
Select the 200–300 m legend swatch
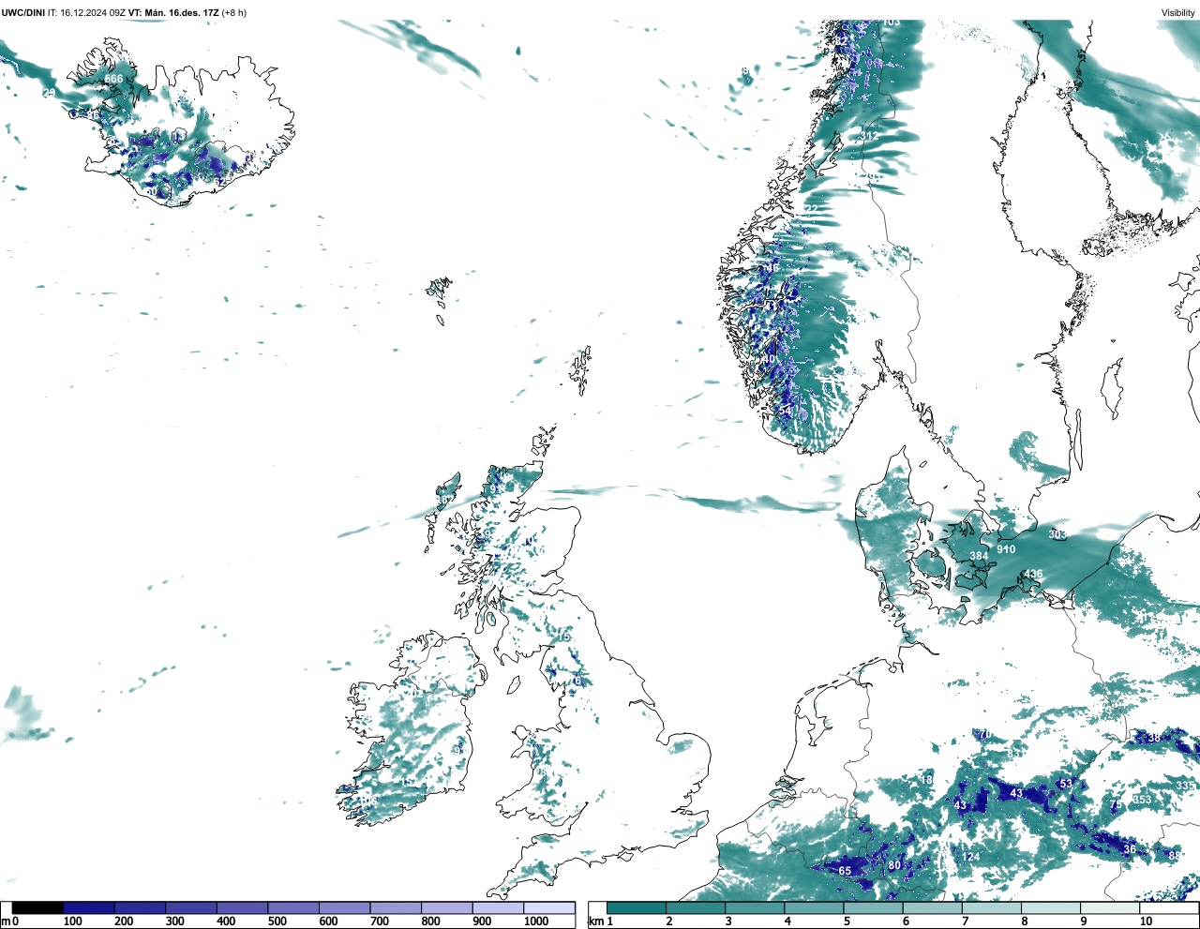tap(140, 907)
